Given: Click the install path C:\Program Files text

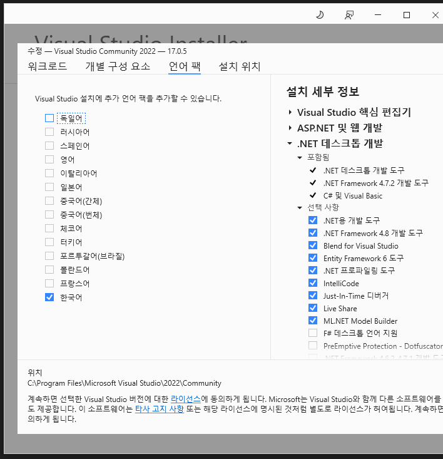Looking at the screenshot, I should [125, 383].
